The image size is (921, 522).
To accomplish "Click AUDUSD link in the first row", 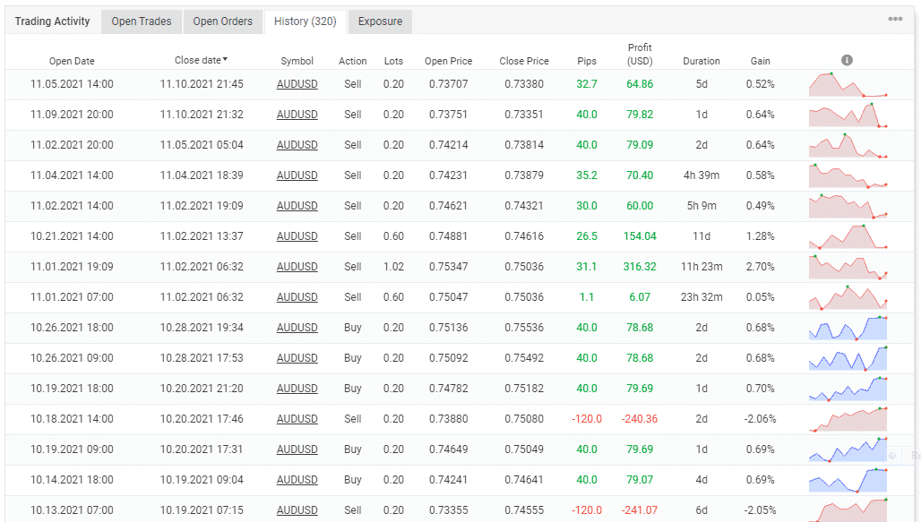I will click(x=297, y=84).
